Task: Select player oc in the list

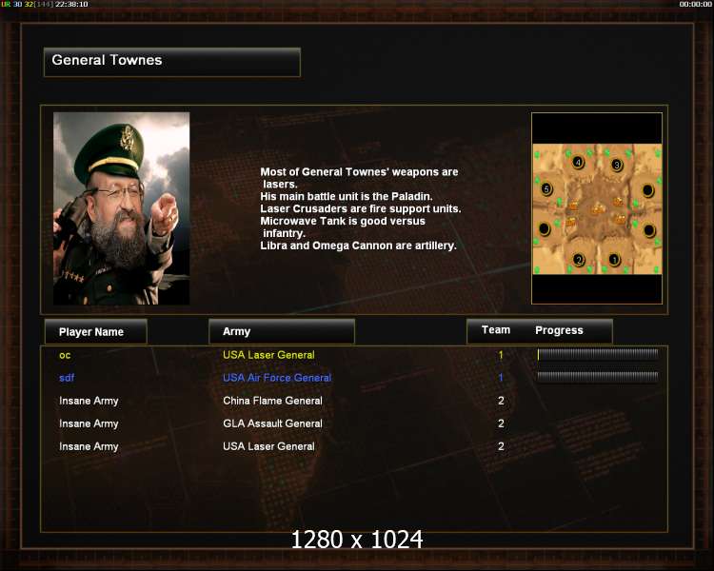Action: click(x=65, y=355)
